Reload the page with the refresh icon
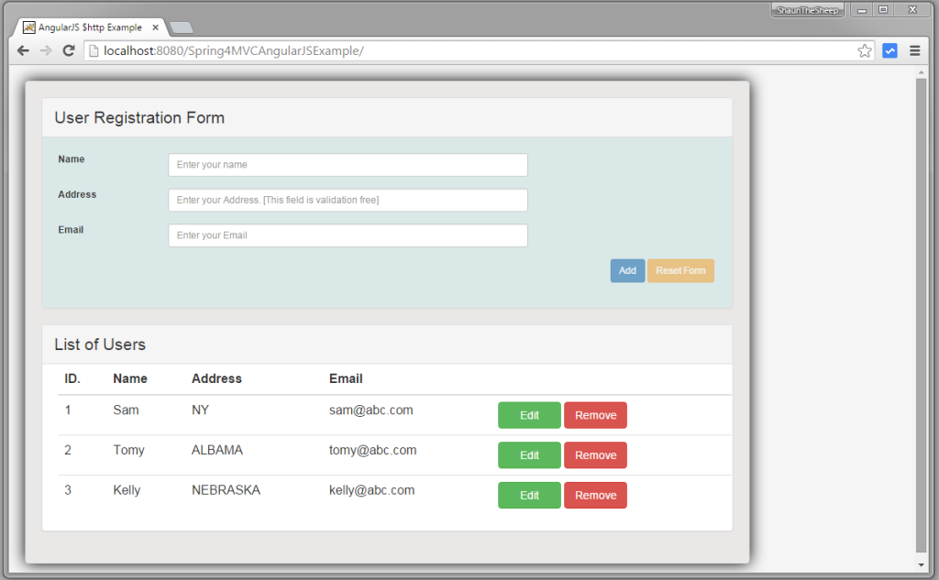The width and height of the screenshot is (939, 580). point(68,50)
